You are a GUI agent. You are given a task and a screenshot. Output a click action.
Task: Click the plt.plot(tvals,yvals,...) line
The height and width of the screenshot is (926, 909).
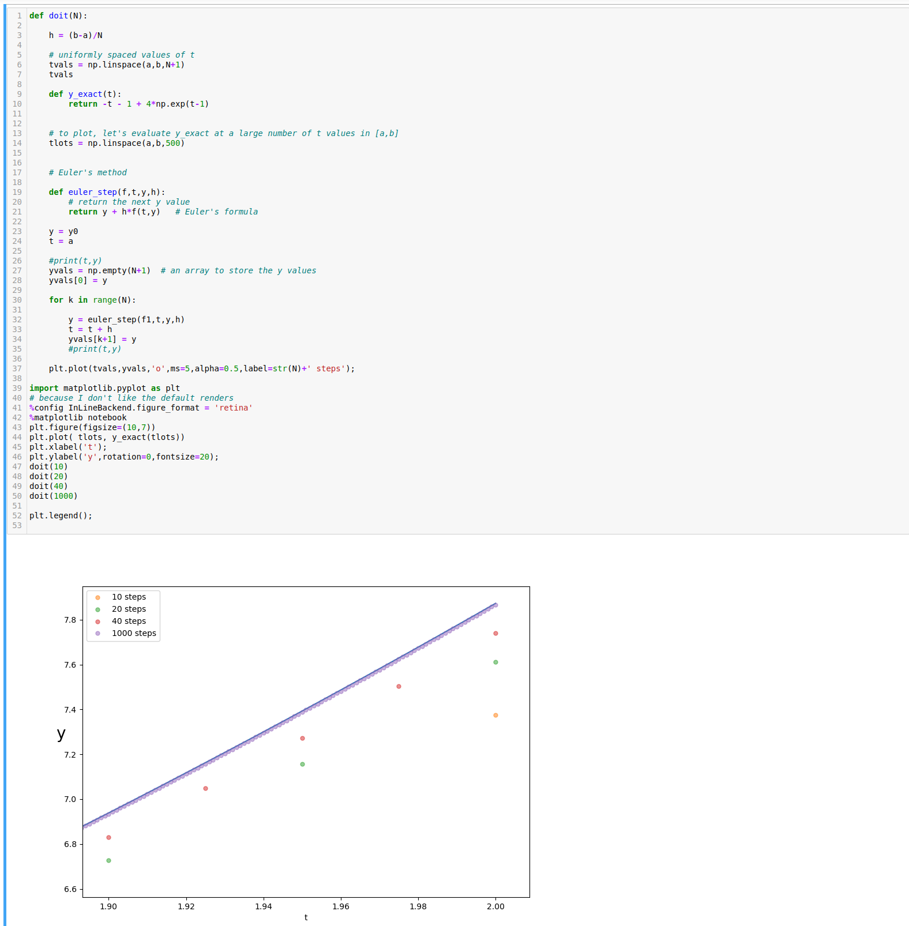point(202,368)
